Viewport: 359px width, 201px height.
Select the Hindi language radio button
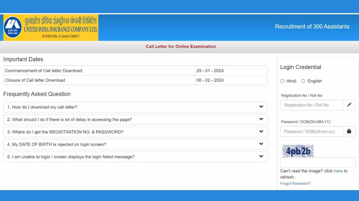click(282, 81)
